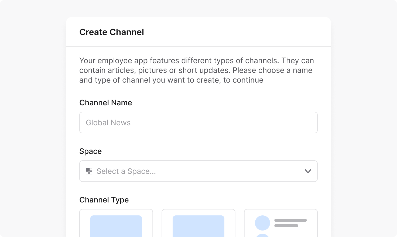Click the Channel Type label

[104, 200]
